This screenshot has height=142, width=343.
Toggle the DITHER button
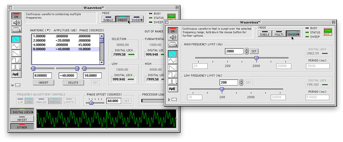click(22, 126)
